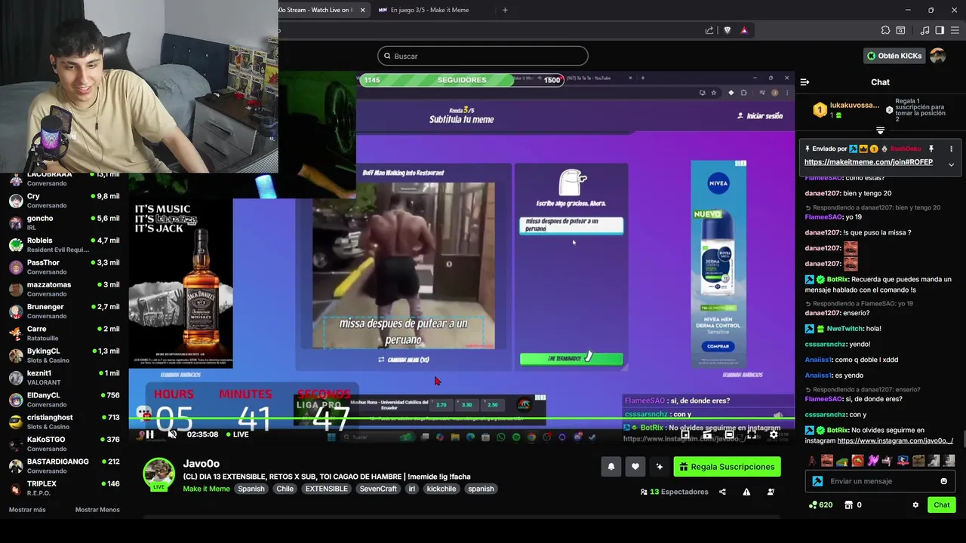Screen dimensions: 966x543
Task: Unmute the stream volume
Action: click(x=172, y=434)
